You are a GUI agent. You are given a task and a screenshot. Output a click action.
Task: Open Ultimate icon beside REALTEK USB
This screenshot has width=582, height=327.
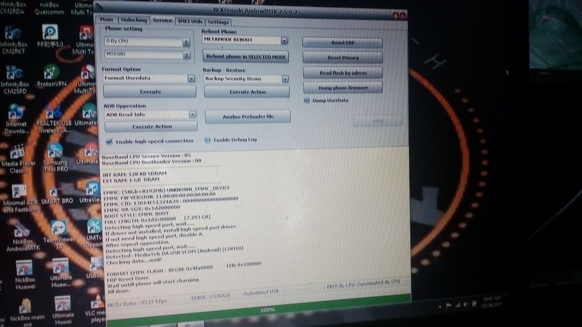click(87, 115)
